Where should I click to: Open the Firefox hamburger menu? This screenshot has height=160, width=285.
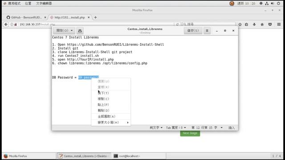pos(279,24)
